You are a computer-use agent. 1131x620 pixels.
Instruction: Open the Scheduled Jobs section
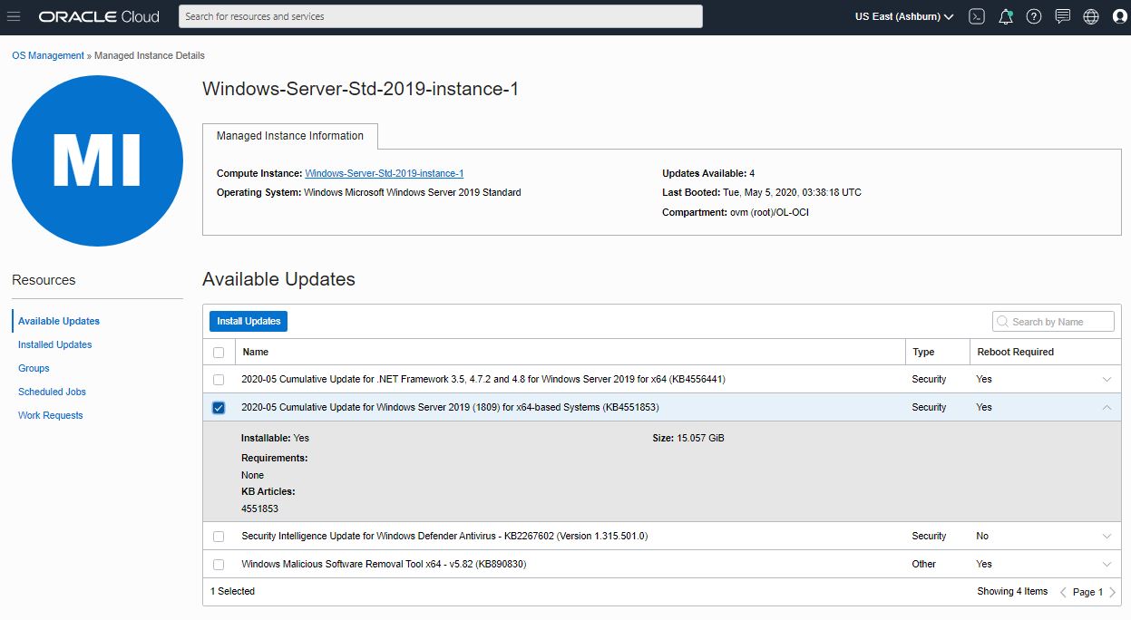53,392
